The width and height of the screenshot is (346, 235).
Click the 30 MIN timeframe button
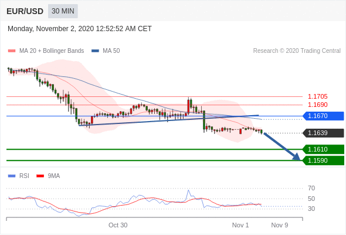63,11
